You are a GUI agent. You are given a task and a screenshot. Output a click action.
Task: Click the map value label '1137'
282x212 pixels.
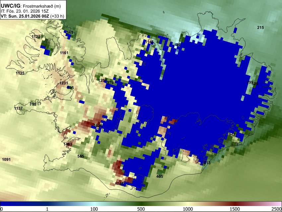coord(18,108)
